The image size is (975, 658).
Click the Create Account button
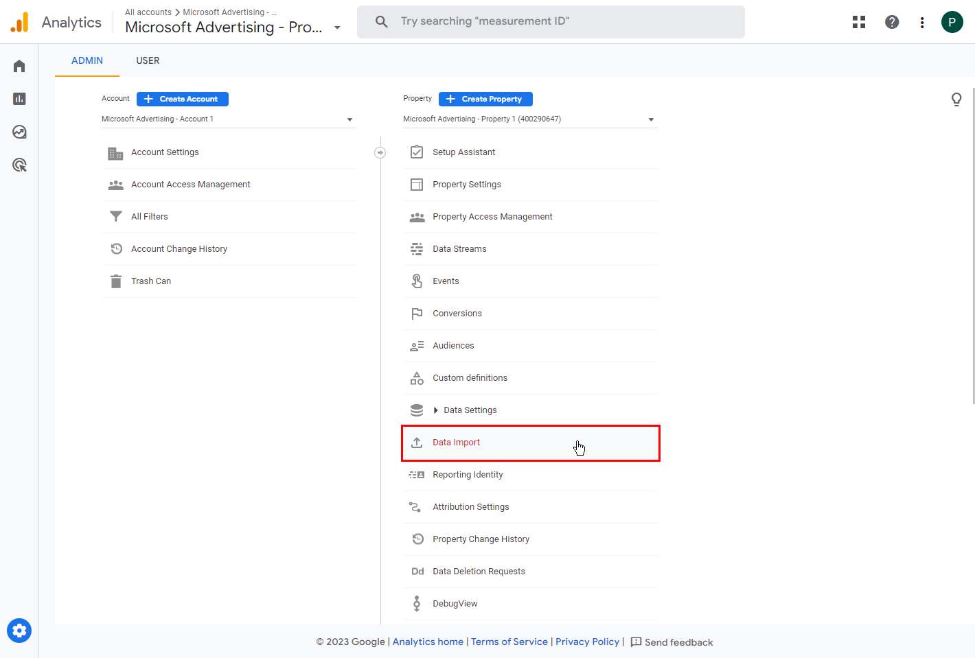pyautogui.click(x=183, y=99)
